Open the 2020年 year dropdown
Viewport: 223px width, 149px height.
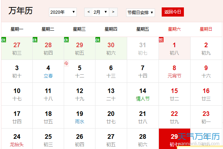(63, 12)
